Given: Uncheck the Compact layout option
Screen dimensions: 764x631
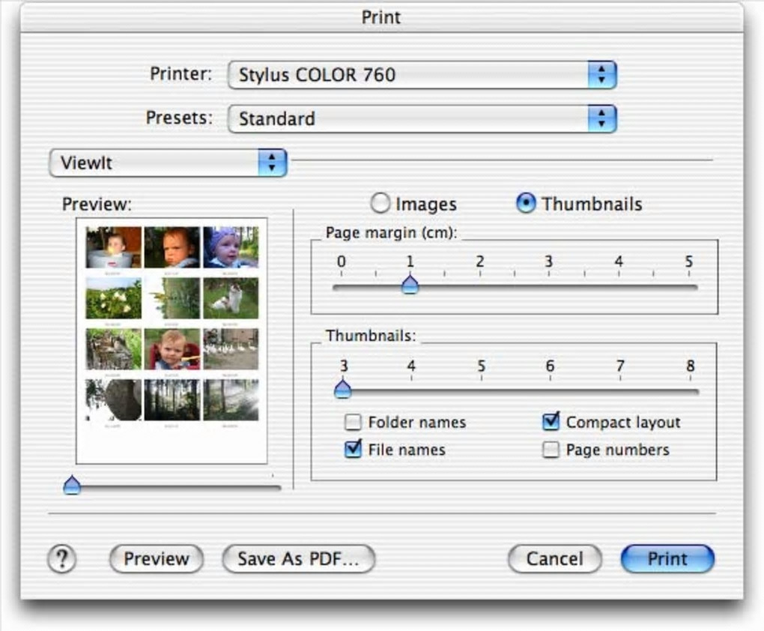Looking at the screenshot, I should (x=551, y=423).
